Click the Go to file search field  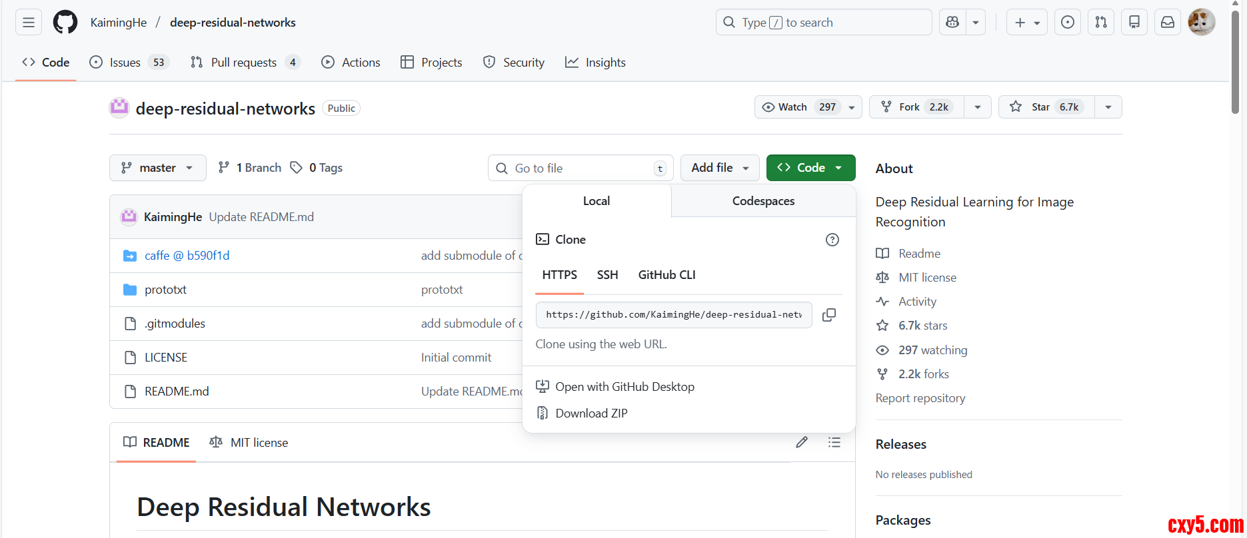pyautogui.click(x=580, y=168)
